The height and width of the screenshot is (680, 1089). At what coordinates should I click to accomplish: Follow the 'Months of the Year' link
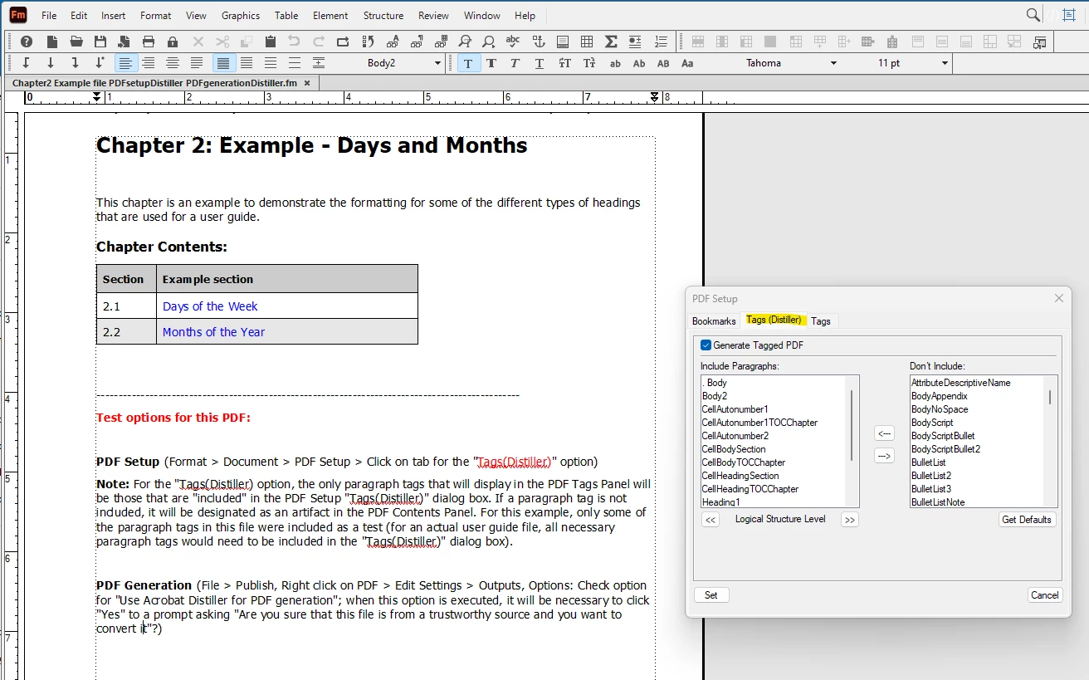click(x=213, y=332)
